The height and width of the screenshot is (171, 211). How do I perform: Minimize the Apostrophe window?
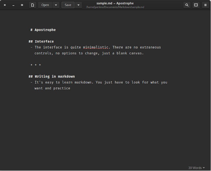click(13, 5)
